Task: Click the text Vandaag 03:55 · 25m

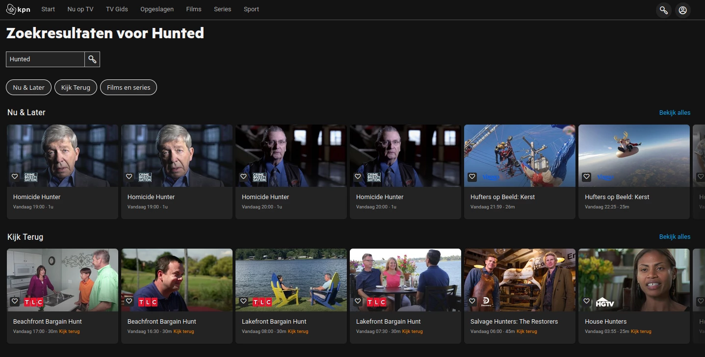Action: (x=607, y=331)
